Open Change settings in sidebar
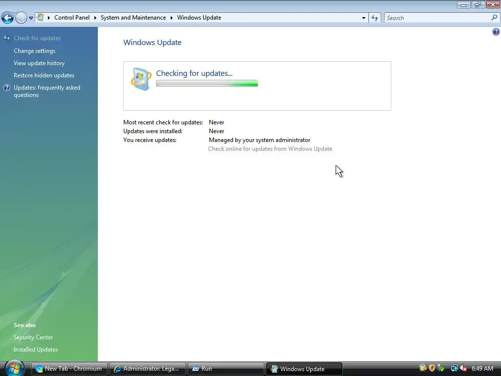Image resolution: width=501 pixels, height=376 pixels. 35,51
